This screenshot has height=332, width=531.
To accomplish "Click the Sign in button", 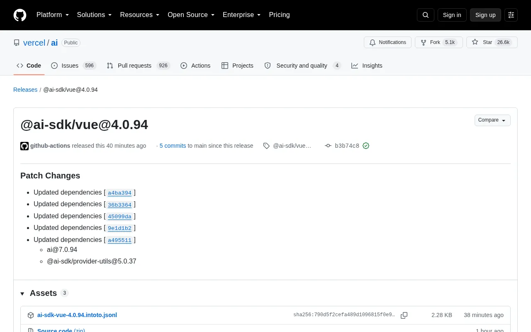I will (452, 15).
